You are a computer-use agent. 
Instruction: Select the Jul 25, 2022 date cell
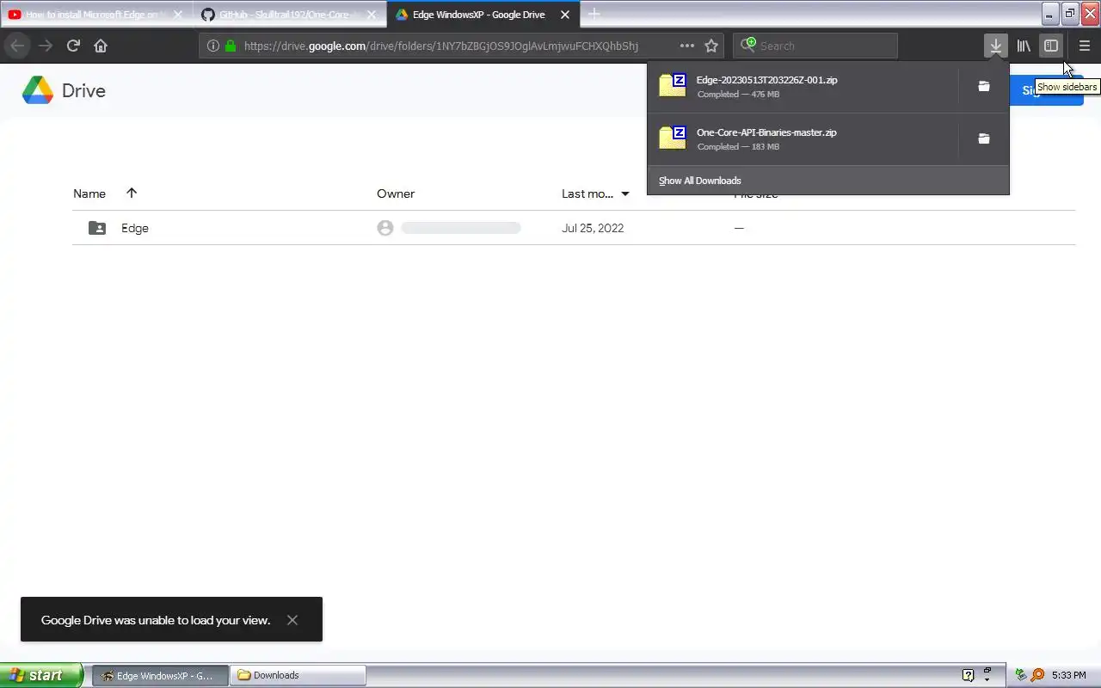click(x=593, y=228)
